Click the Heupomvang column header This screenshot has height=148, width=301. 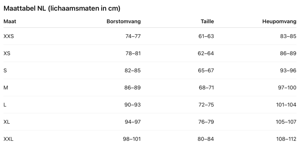(279, 21)
